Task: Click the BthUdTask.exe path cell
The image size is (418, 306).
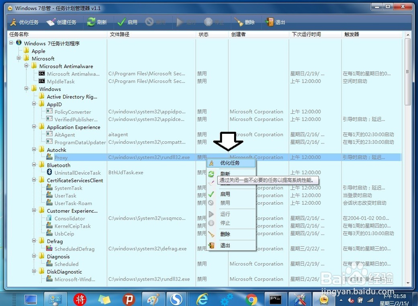Action: coord(126,173)
